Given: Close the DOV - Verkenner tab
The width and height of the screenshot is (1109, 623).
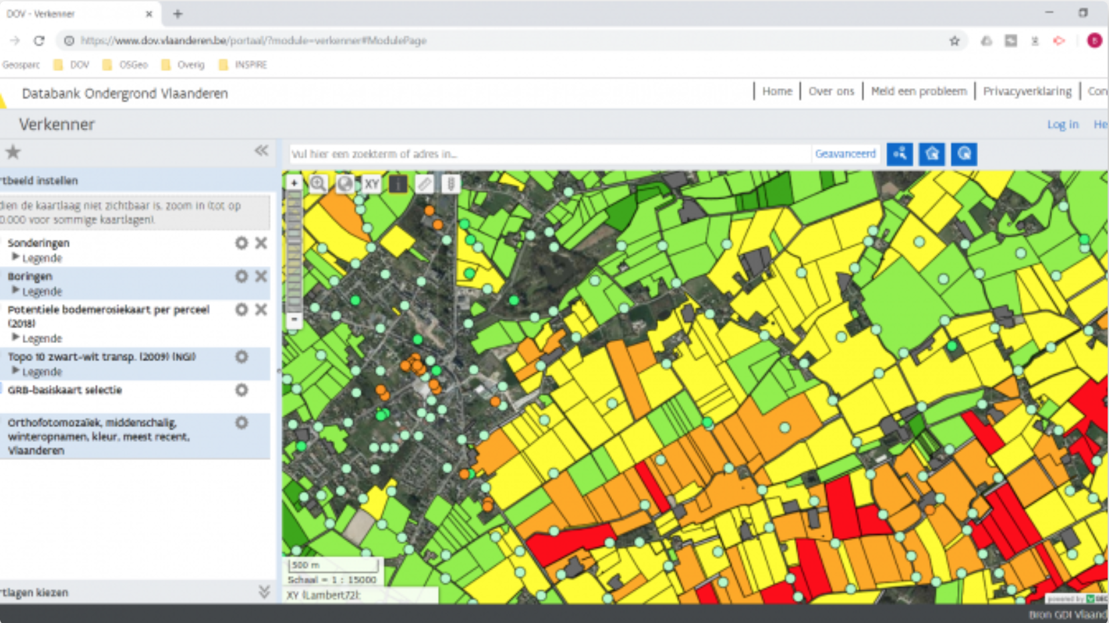Looking at the screenshot, I should (x=148, y=13).
